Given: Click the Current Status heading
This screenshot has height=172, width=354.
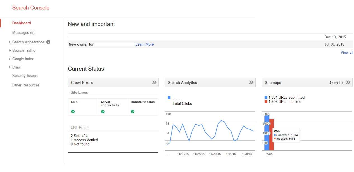Looking at the screenshot, I should point(86,69).
